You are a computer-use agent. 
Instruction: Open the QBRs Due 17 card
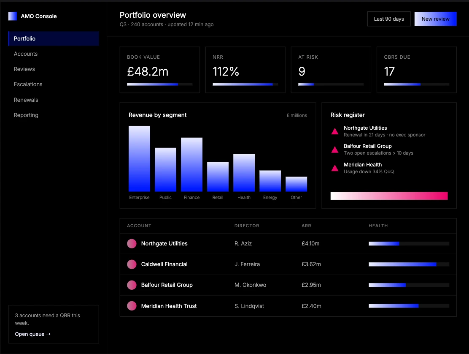coord(417,70)
